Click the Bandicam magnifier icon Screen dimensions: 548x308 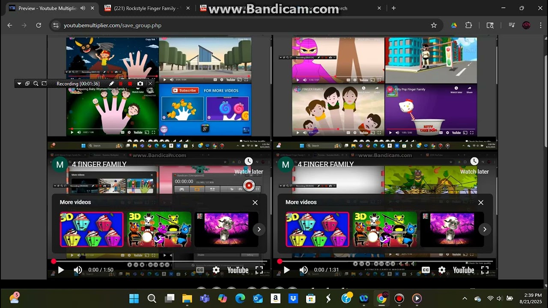tap(36, 84)
